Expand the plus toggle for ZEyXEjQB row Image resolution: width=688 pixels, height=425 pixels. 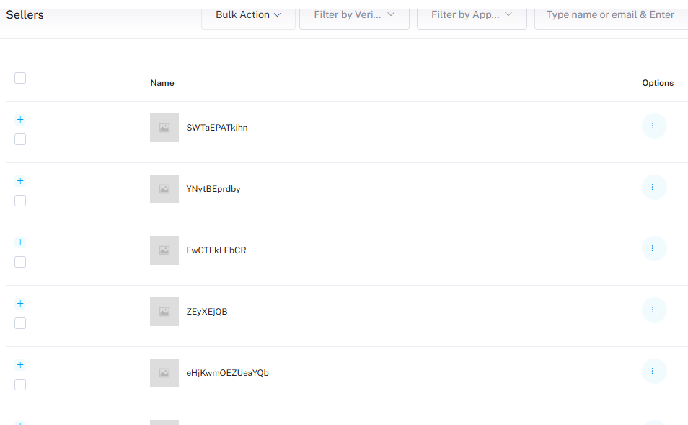tap(20, 304)
